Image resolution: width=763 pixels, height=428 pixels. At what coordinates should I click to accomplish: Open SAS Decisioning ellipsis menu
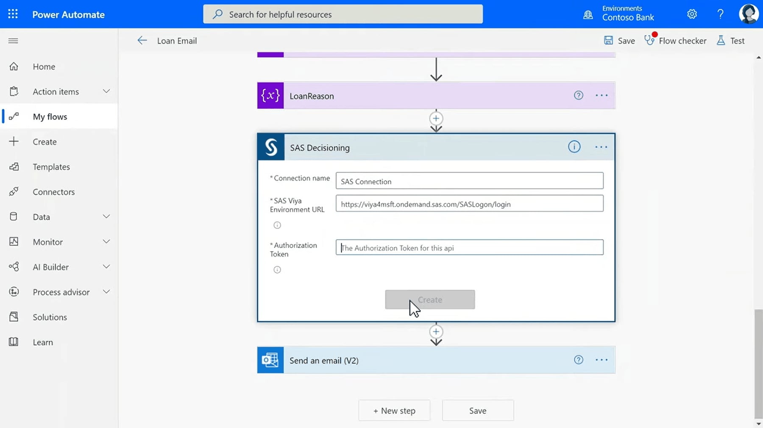coord(601,147)
